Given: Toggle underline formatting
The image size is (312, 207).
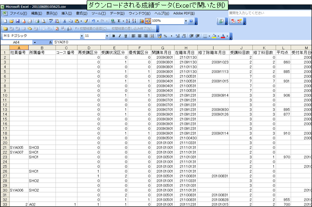Looking at the screenshot, I should (126, 36).
